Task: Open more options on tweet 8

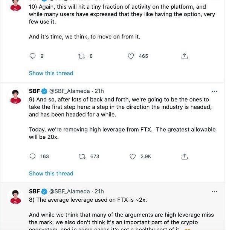Action: [214, 192]
